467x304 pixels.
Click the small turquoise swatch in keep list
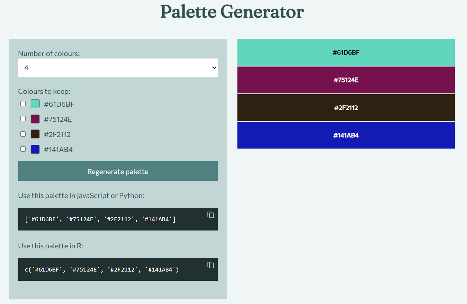[x=35, y=104]
